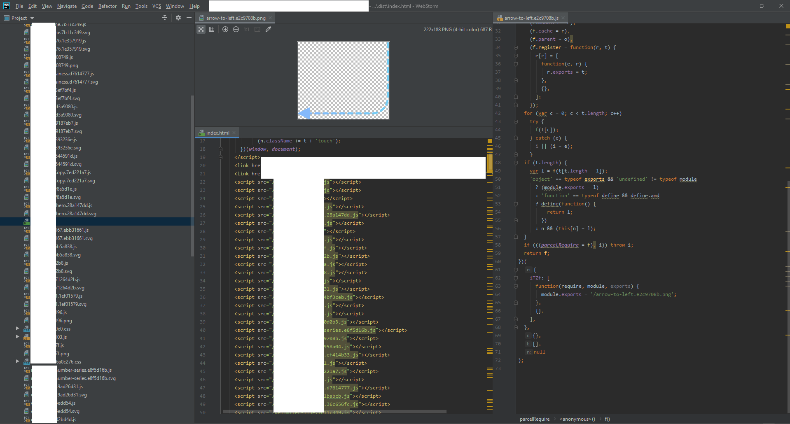Select <anonymous>() in the breadcrumb bar
This screenshot has width=790, height=424.
tap(577, 419)
